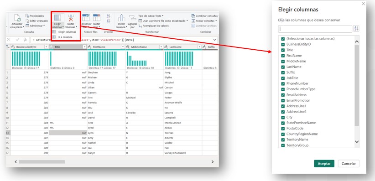Confirm the formula with the checkmark icon
Viewport: 375px width, 181px height.
pyautogui.click(x=17, y=40)
